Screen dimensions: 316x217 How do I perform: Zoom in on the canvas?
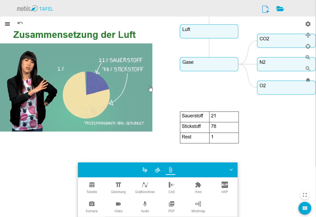[308, 57]
